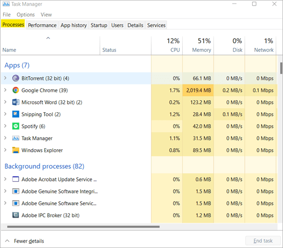283x248 pixels.
Task: Open the Users tab
Action: (117, 25)
